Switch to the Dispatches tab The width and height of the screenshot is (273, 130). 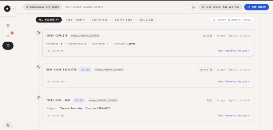[100, 20]
